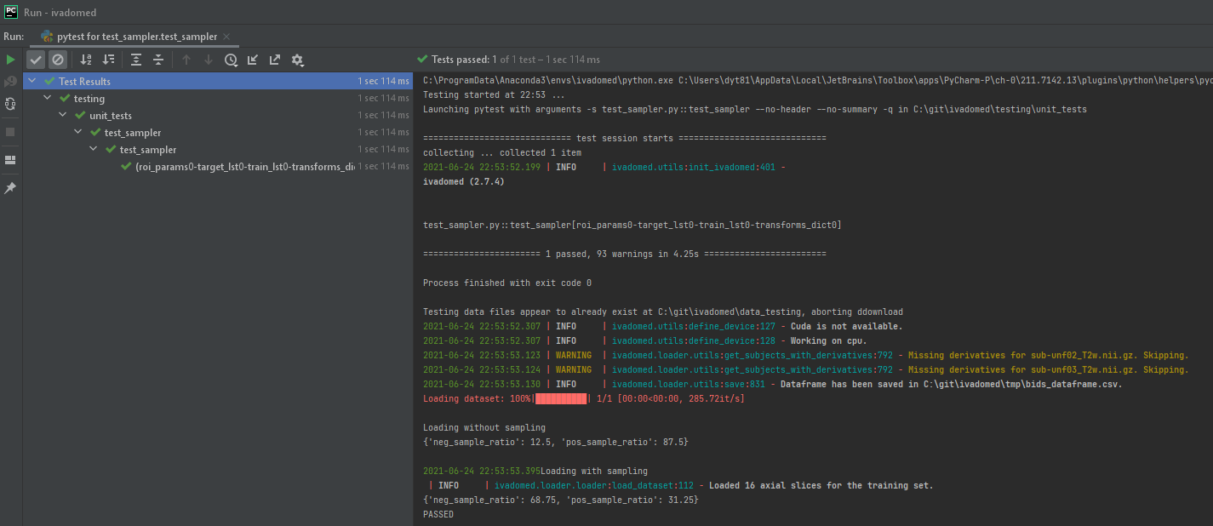Image resolution: width=1213 pixels, height=526 pixels.
Task: Rerun the pytest with the green play icon
Action: (x=10, y=60)
